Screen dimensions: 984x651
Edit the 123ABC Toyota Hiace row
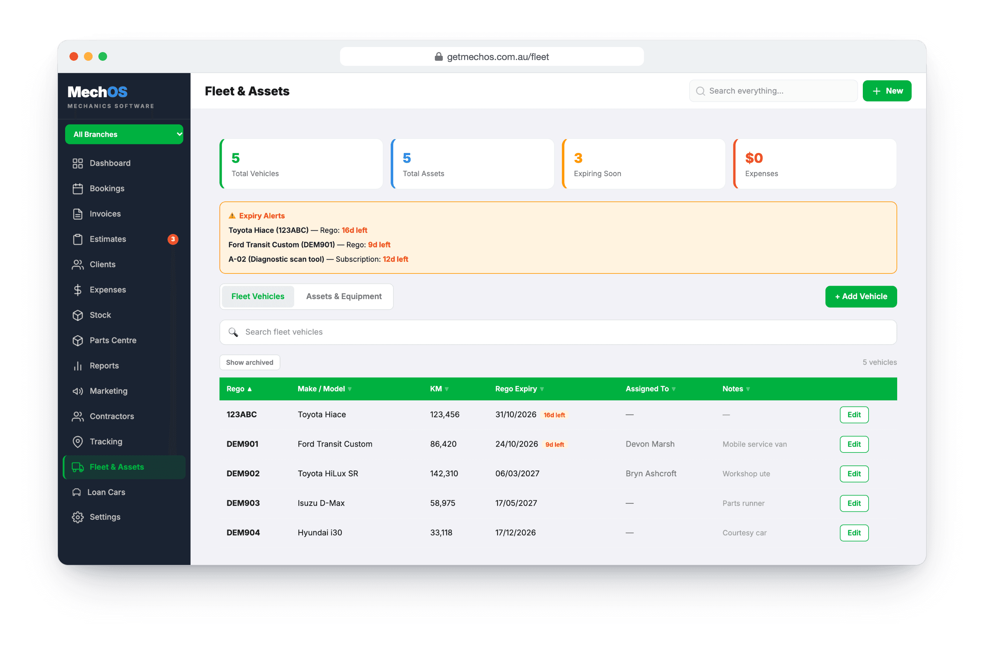click(x=854, y=415)
